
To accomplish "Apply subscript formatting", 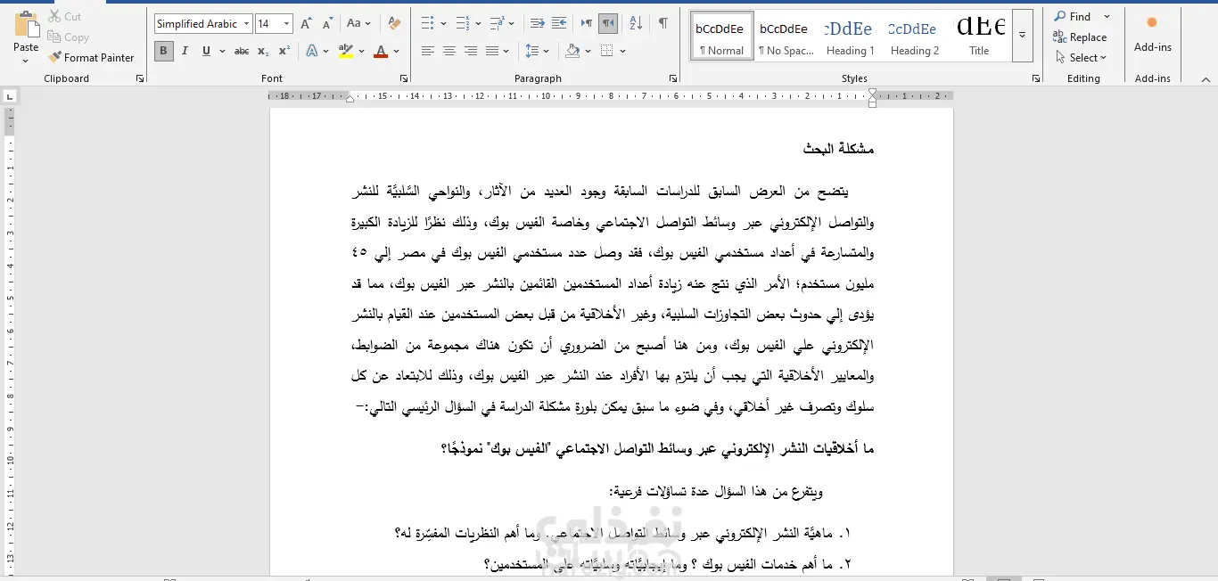I will [x=265, y=51].
